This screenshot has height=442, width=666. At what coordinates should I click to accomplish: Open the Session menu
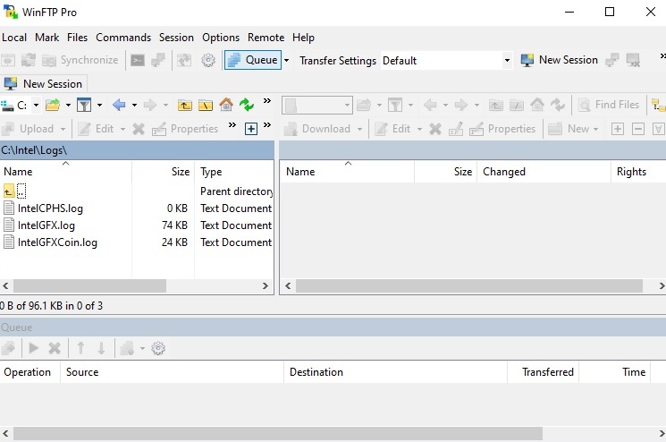176,38
